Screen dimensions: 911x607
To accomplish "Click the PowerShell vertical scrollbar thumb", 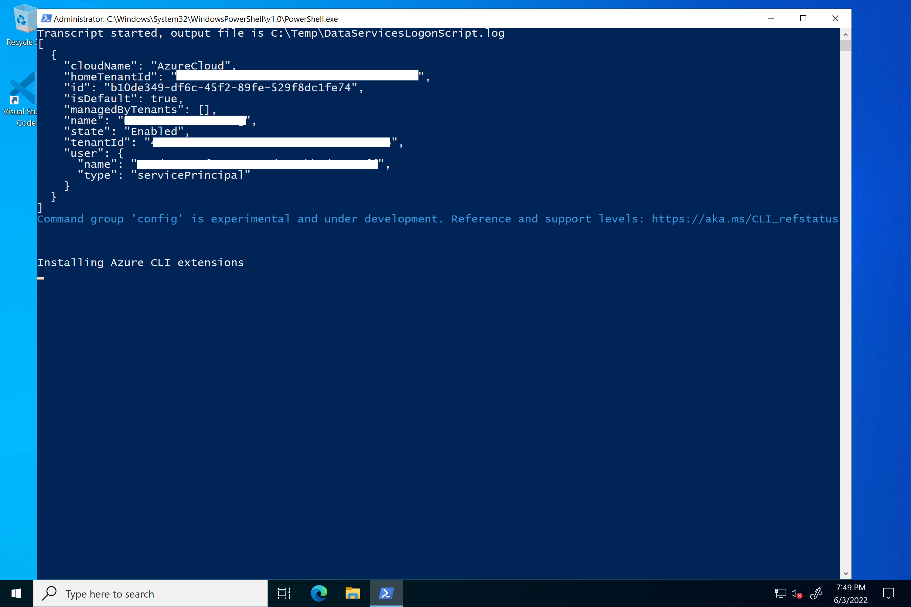I will pos(845,46).
